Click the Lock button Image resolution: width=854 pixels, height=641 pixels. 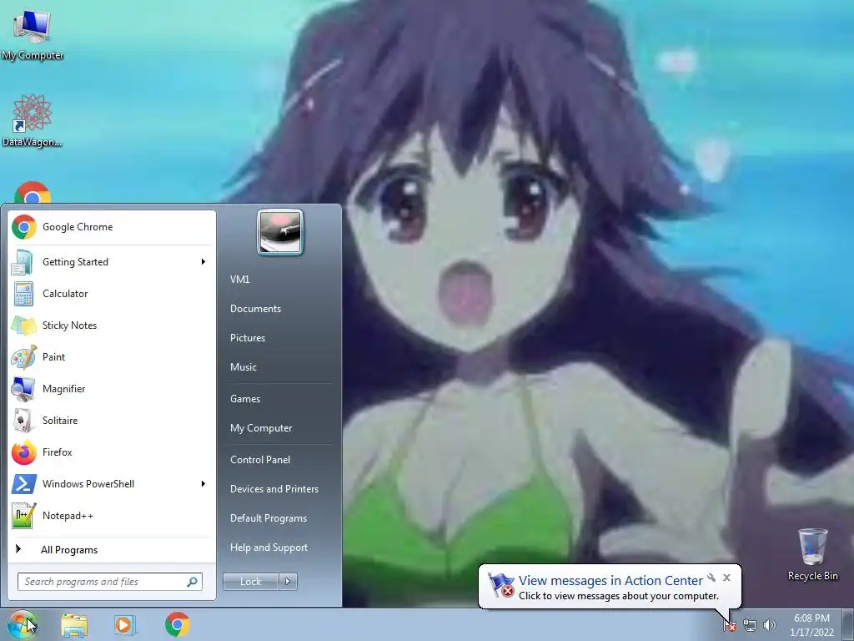coord(251,582)
